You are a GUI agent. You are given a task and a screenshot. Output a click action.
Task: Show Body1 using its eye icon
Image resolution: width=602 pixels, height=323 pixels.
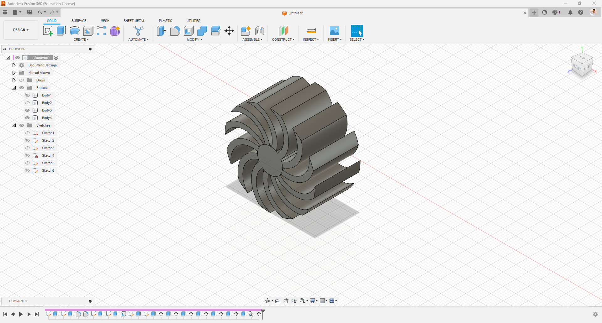tap(27, 95)
